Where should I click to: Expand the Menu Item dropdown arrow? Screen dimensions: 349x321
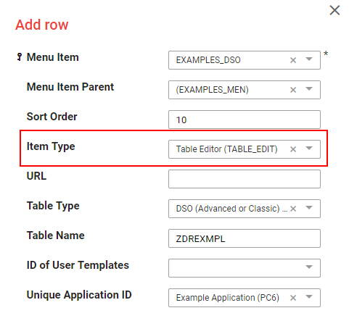309,59
